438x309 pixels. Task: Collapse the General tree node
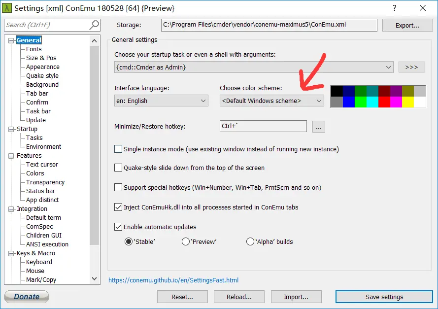(11, 40)
